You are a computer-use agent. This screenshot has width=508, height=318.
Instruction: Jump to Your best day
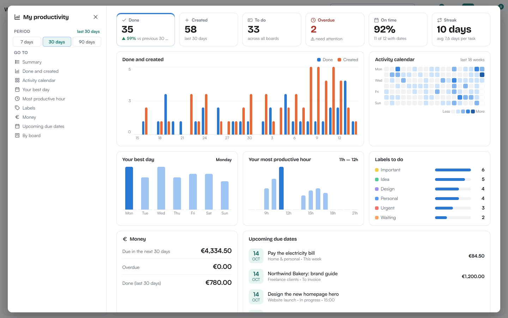tap(57, 89)
